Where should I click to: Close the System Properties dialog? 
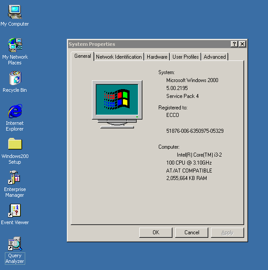point(242,44)
